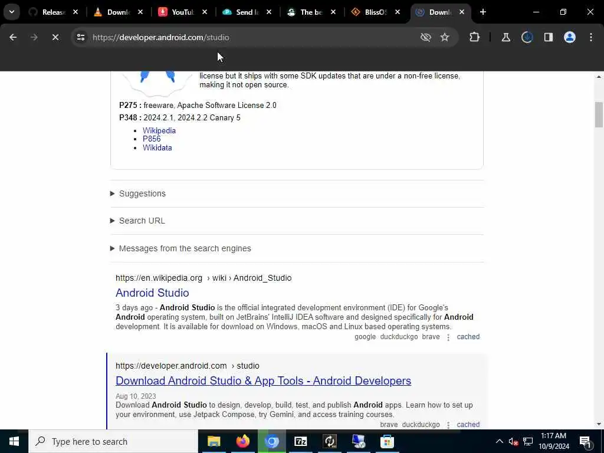The image size is (604, 453).
Task: Click the developer.android.com result URL
Action: pyautogui.click(x=187, y=366)
